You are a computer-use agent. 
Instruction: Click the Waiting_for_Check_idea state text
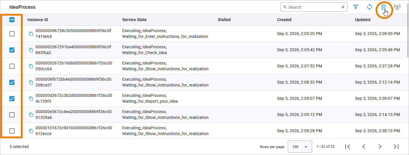[144, 53]
